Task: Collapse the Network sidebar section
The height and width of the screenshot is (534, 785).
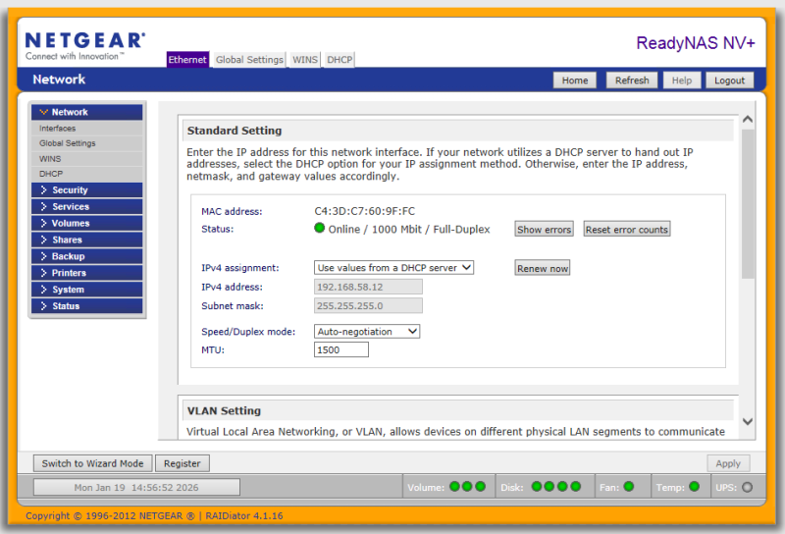Action: click(87, 112)
